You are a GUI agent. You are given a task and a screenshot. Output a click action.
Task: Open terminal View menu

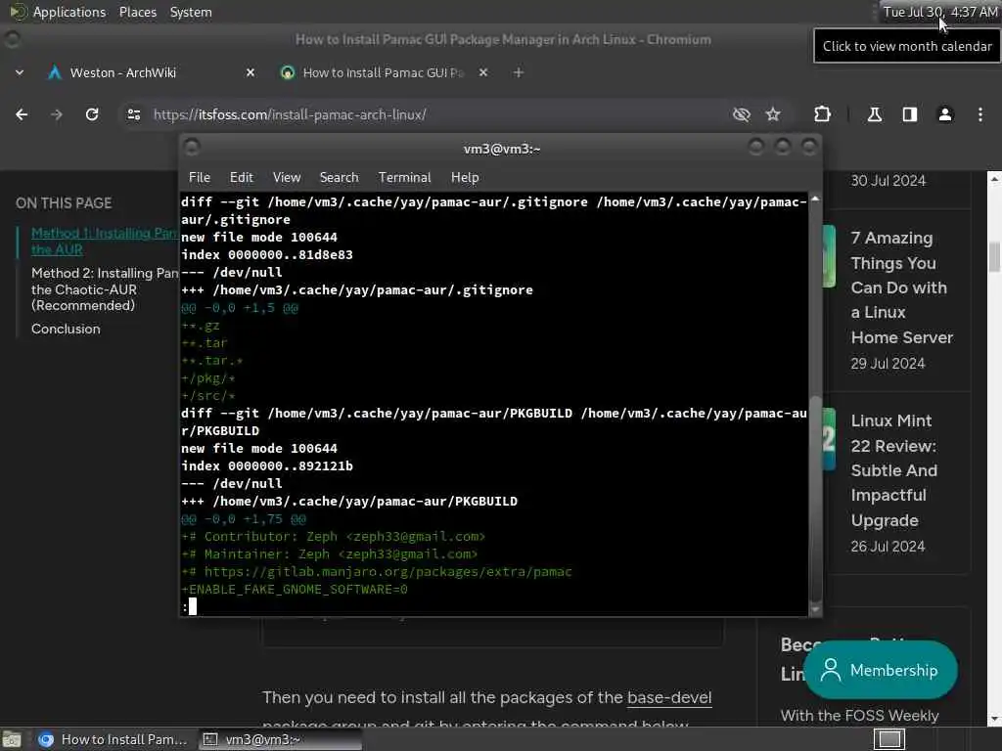[287, 178]
